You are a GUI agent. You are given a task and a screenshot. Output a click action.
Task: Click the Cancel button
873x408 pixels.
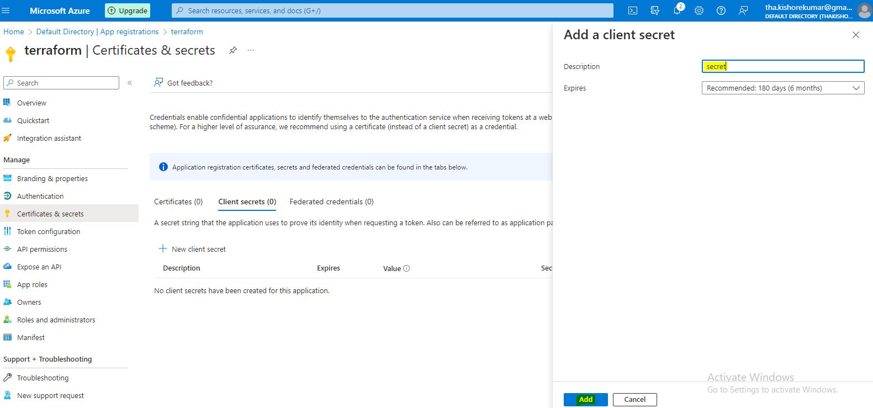[x=634, y=399]
